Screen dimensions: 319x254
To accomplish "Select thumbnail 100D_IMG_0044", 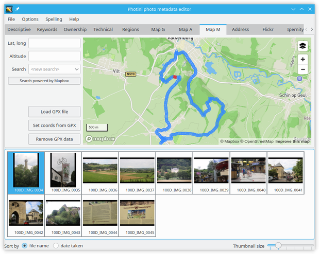I will click(x=100, y=215).
